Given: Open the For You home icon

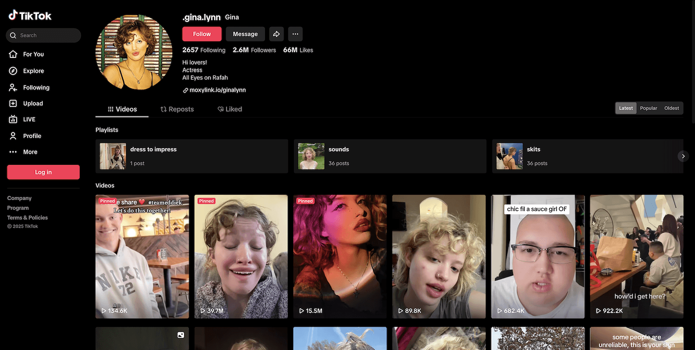Looking at the screenshot, I should tap(13, 54).
